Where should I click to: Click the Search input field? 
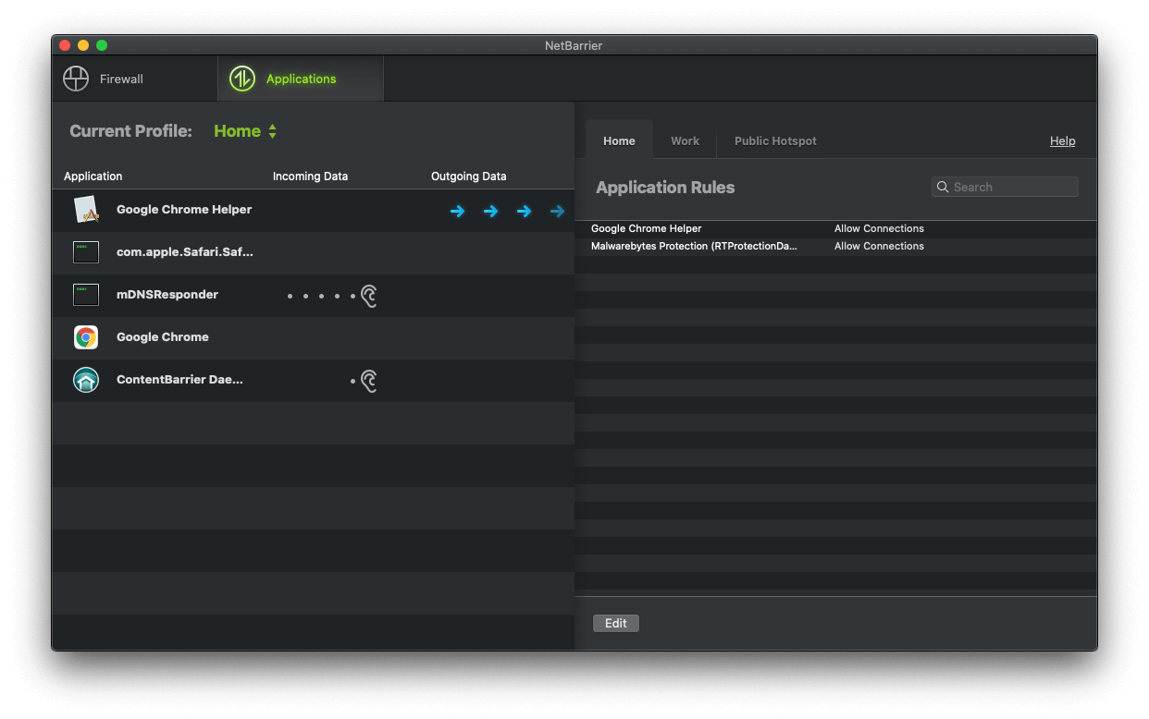click(1005, 187)
